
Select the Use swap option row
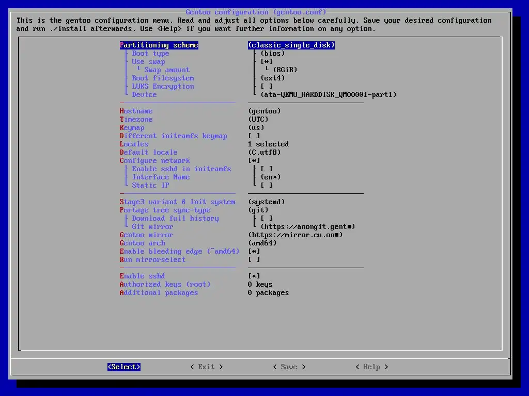click(x=148, y=62)
